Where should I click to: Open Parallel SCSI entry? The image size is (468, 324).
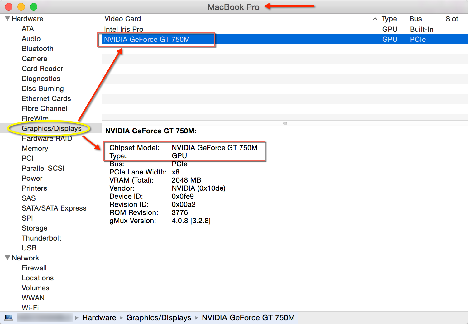click(43, 168)
